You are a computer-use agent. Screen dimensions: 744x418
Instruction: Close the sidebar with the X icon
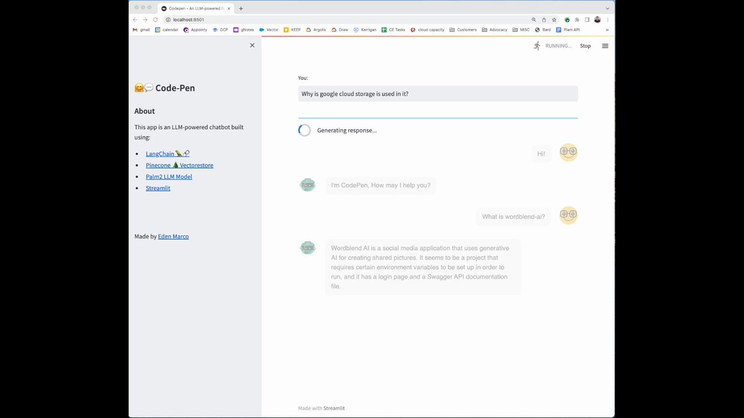[x=252, y=45]
